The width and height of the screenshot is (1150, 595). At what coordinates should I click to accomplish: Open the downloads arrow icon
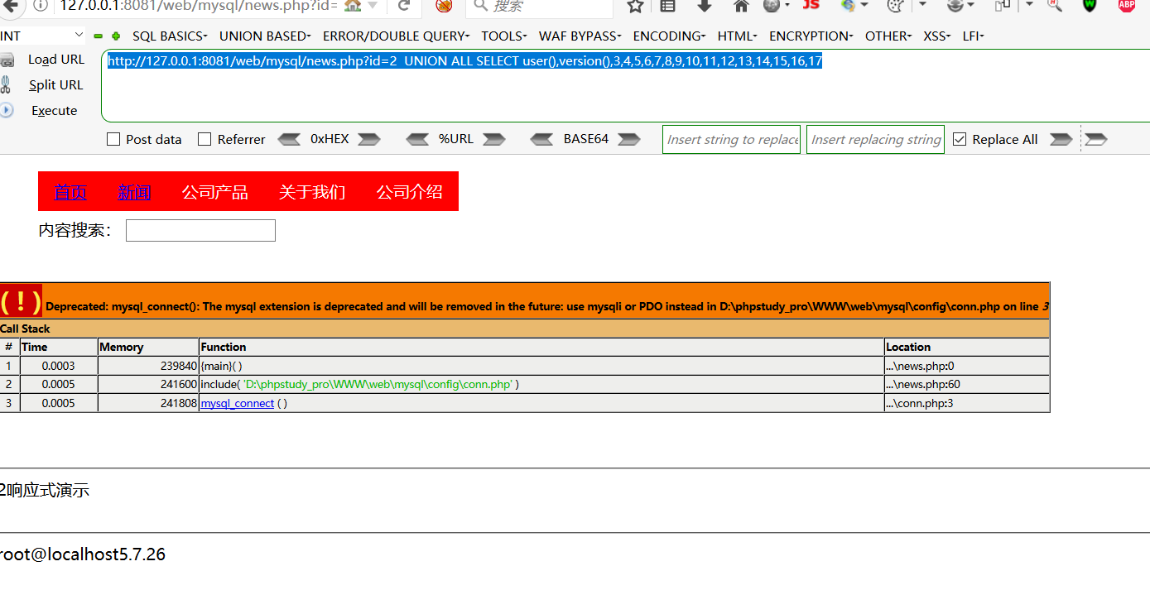click(705, 6)
